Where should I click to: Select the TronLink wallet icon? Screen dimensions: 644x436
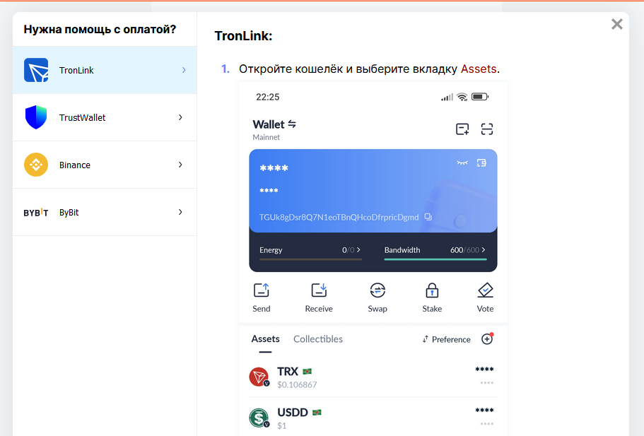click(36, 70)
